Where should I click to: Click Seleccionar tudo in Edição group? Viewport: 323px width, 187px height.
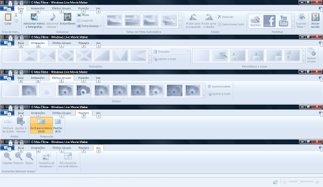pos(231,24)
